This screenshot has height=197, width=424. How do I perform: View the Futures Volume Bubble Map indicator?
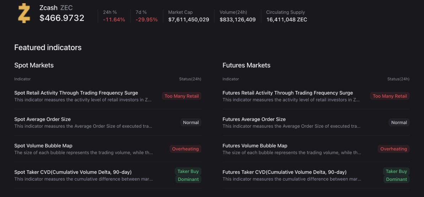pos(255,145)
